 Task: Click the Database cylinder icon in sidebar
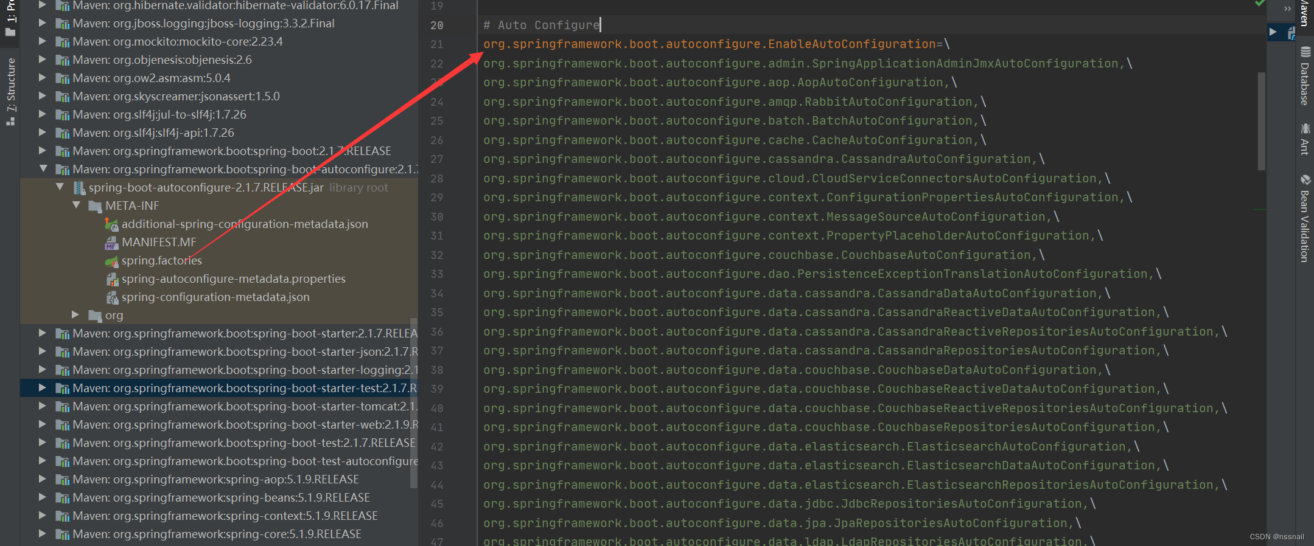pos(1305,52)
